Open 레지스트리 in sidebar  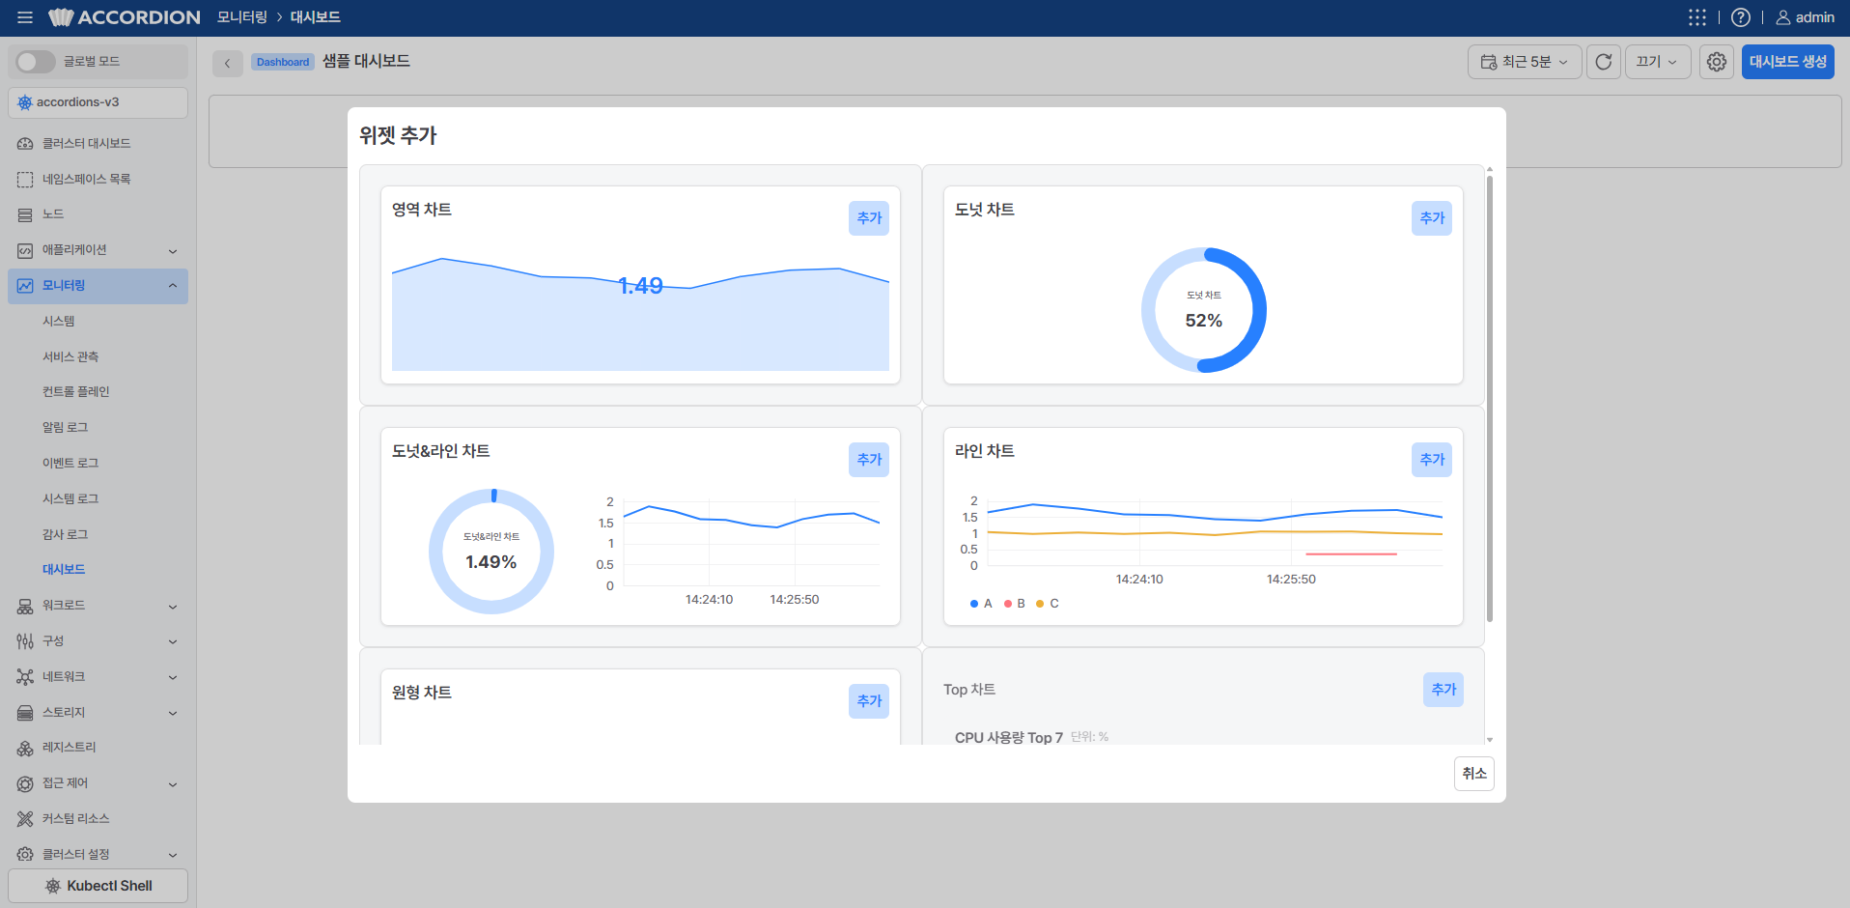pyautogui.click(x=98, y=748)
